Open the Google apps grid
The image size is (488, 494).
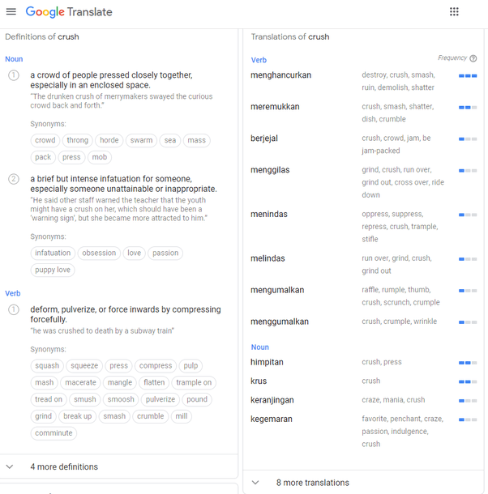pos(454,12)
